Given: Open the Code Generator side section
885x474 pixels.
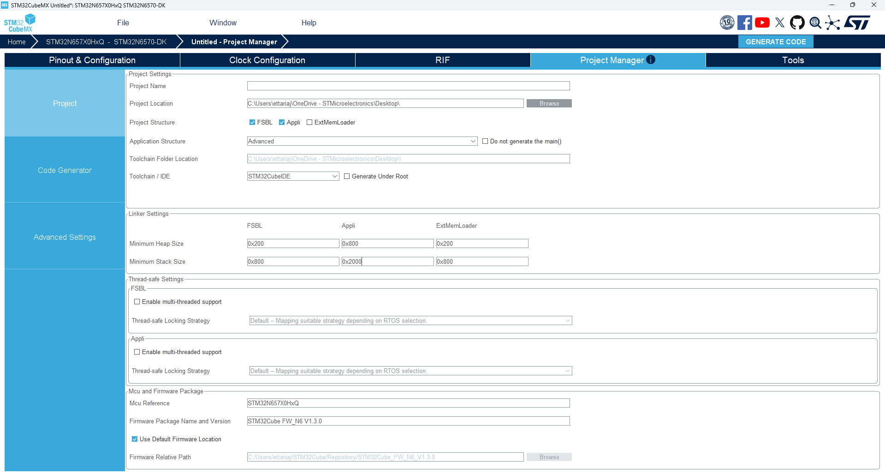Looking at the screenshot, I should (x=65, y=170).
